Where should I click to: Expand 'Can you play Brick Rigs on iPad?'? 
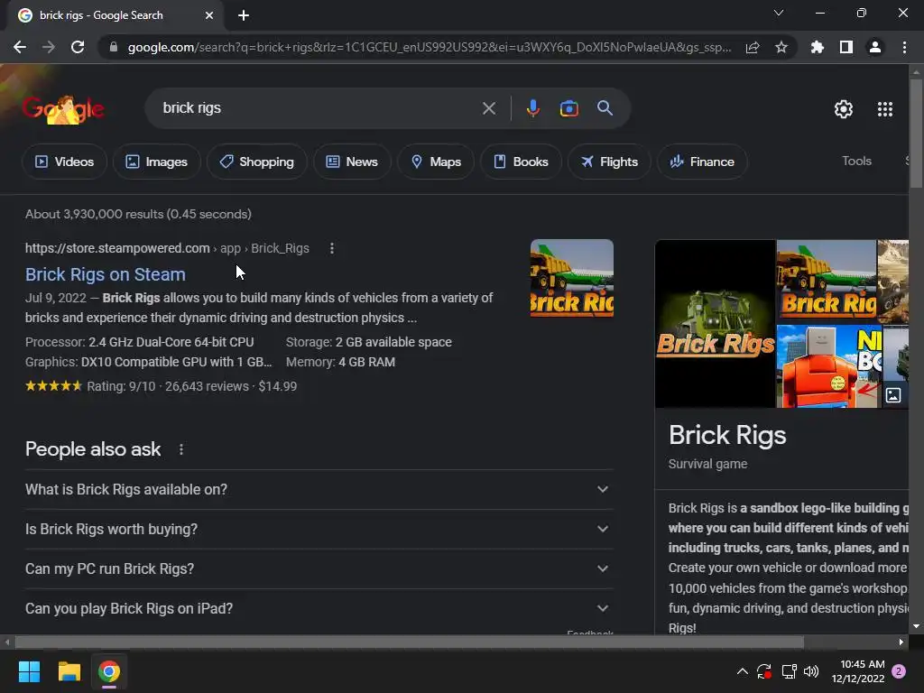(319, 608)
